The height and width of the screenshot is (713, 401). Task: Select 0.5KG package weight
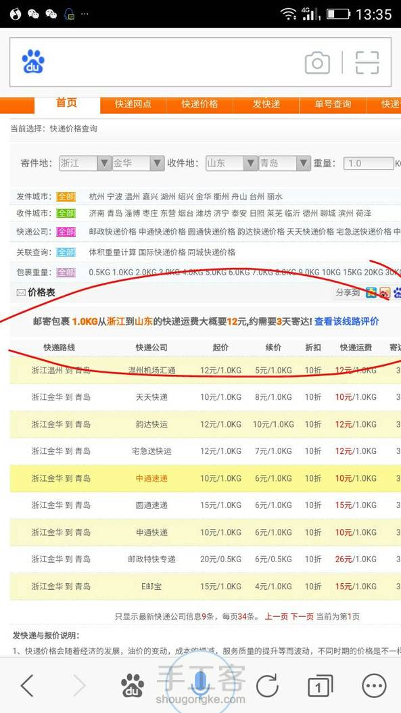[x=99, y=273]
